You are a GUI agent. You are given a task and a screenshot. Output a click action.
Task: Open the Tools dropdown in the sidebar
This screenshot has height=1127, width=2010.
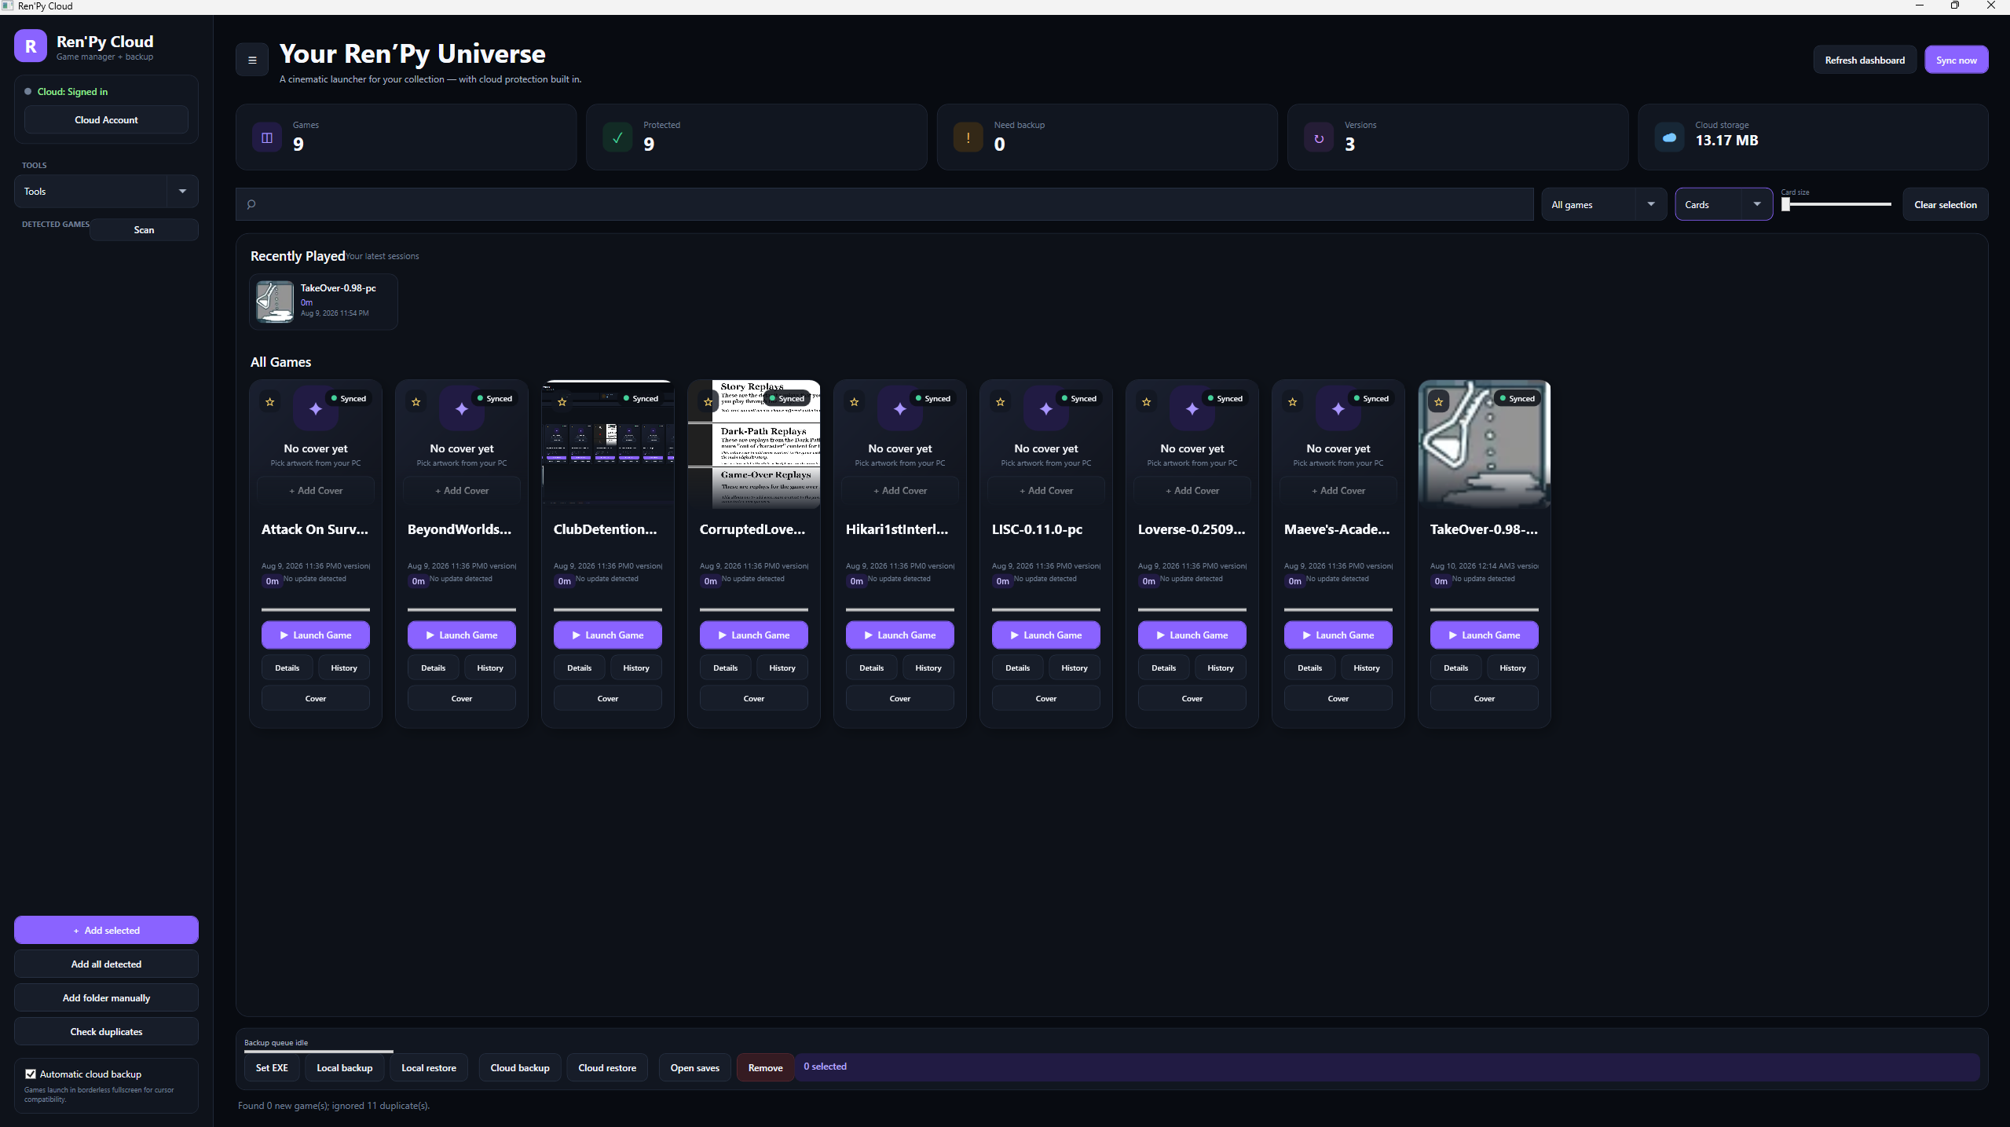106,191
